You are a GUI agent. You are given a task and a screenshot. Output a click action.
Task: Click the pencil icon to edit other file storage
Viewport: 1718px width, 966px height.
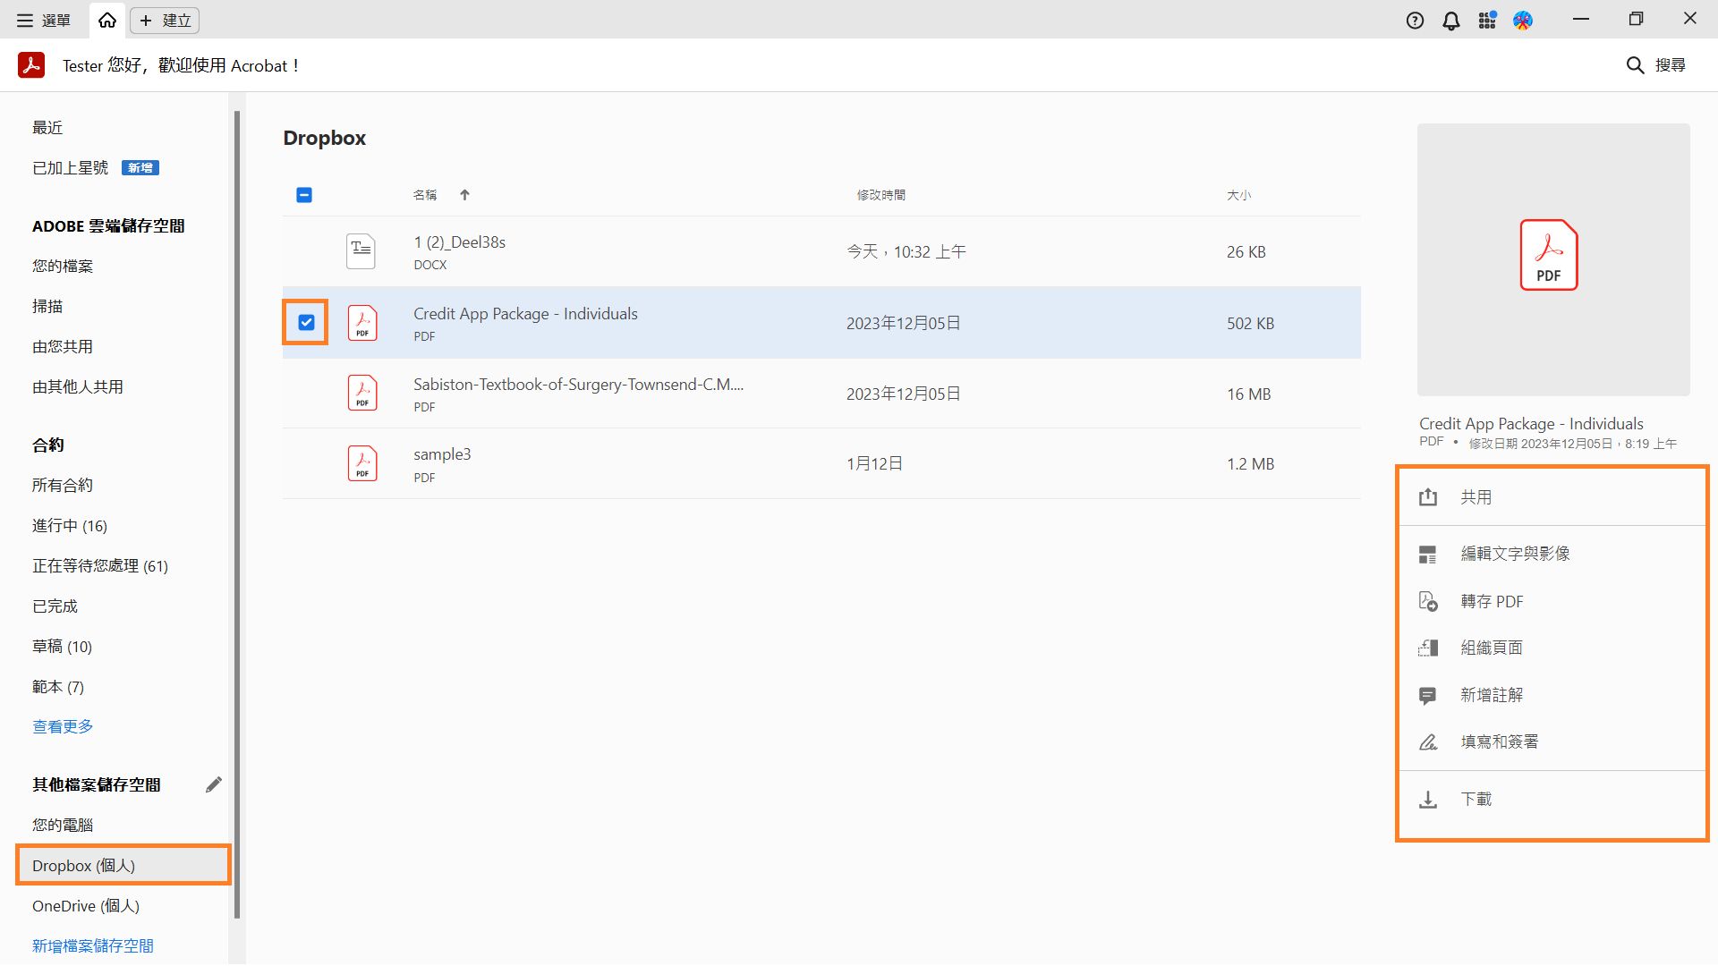pos(213,784)
